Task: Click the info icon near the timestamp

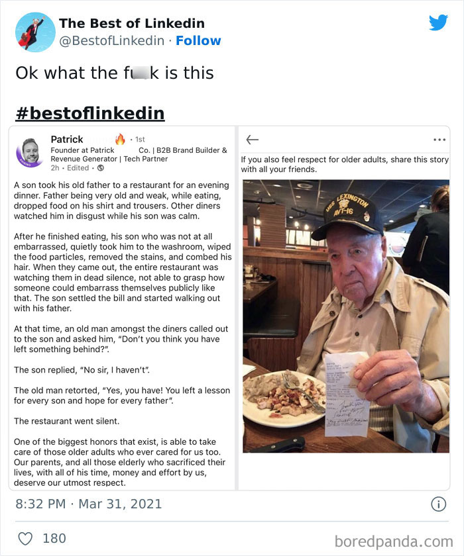Action: [438, 504]
